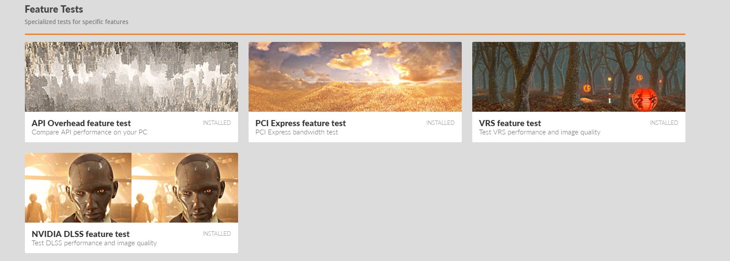Screen dimensions: 730x261
Task: Open the PCI Express feature test thumbnail
Action: [355, 77]
